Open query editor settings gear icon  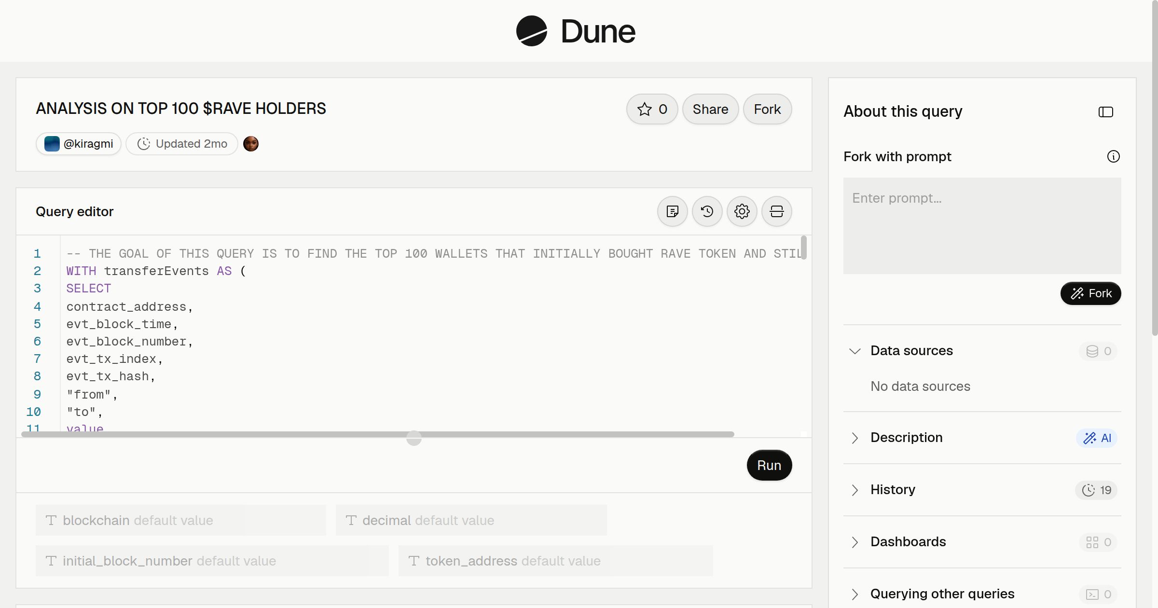(x=742, y=211)
